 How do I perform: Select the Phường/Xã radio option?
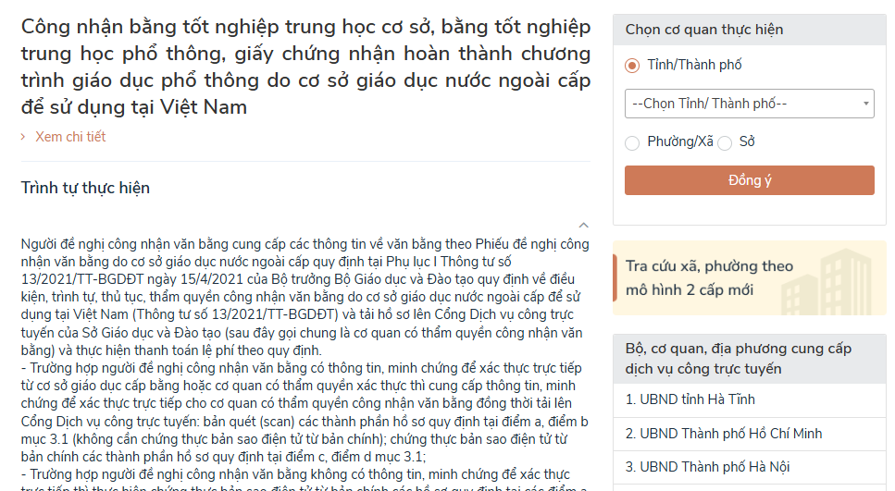632,142
